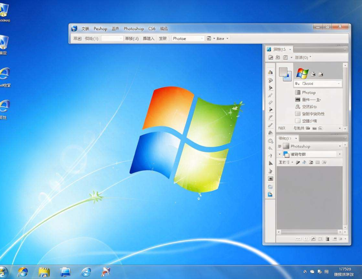362x279 pixels.
Task: Open the Photoshop menu in the title bar
Action: (134, 28)
